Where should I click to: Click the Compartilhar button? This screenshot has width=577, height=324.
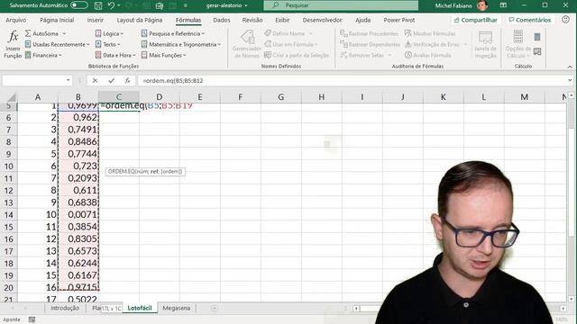pos(476,20)
